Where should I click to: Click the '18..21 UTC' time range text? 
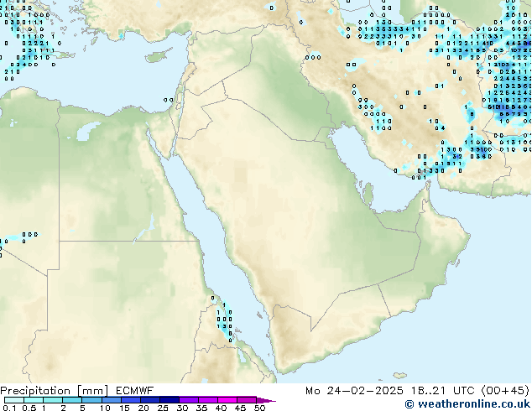442,391
